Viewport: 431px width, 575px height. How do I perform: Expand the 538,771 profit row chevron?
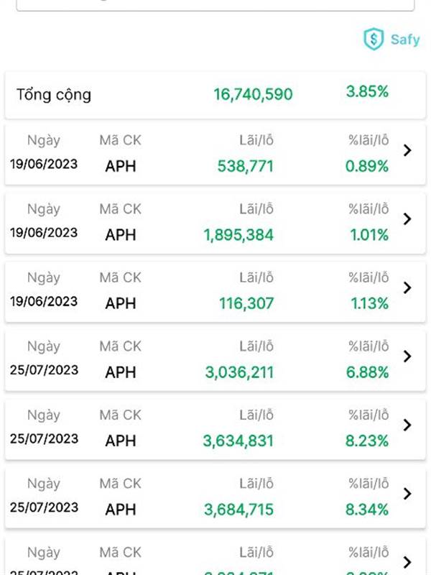407,150
